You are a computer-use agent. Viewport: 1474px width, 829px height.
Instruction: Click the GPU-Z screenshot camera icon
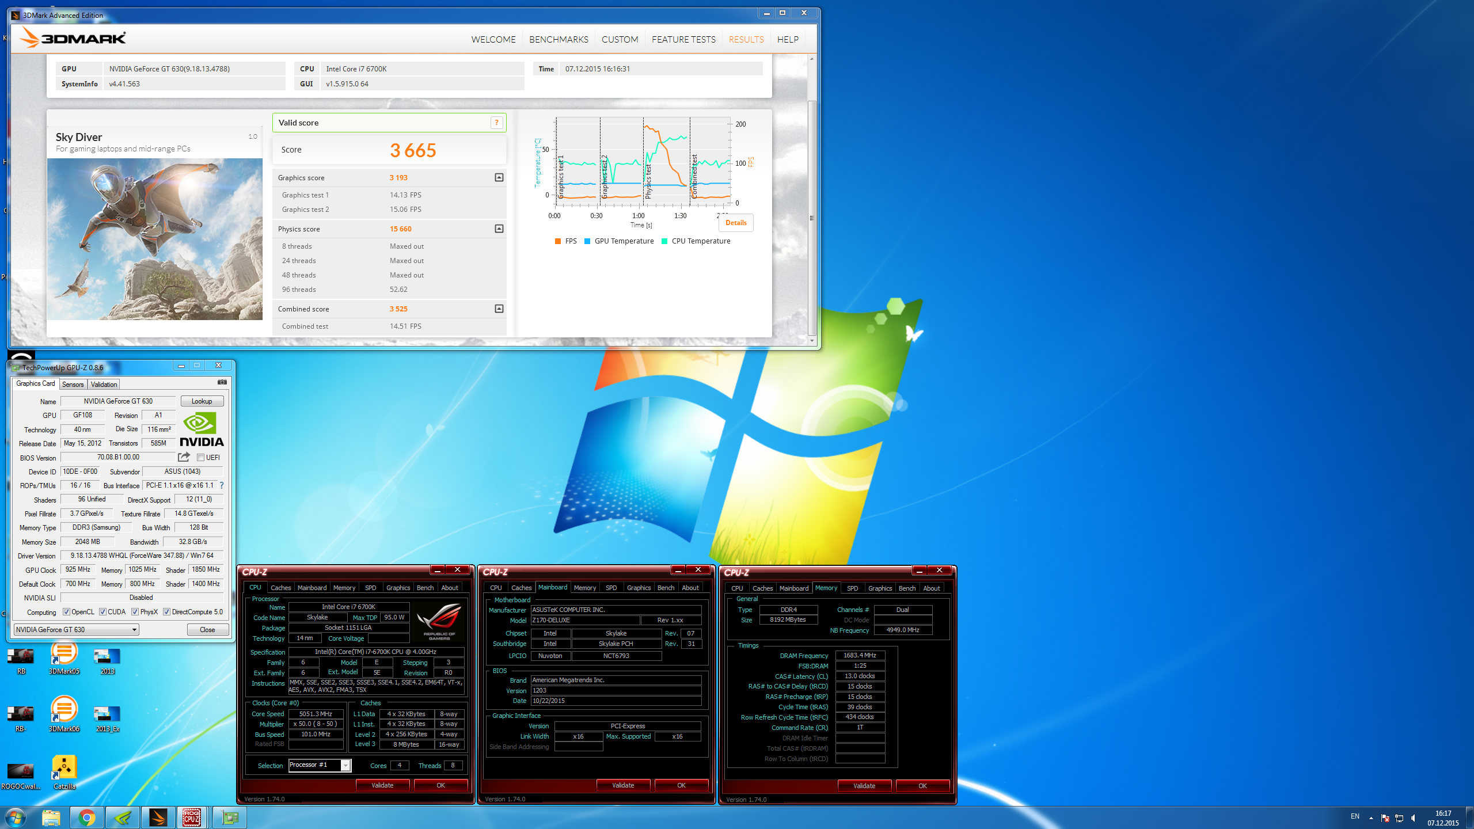point(222,382)
